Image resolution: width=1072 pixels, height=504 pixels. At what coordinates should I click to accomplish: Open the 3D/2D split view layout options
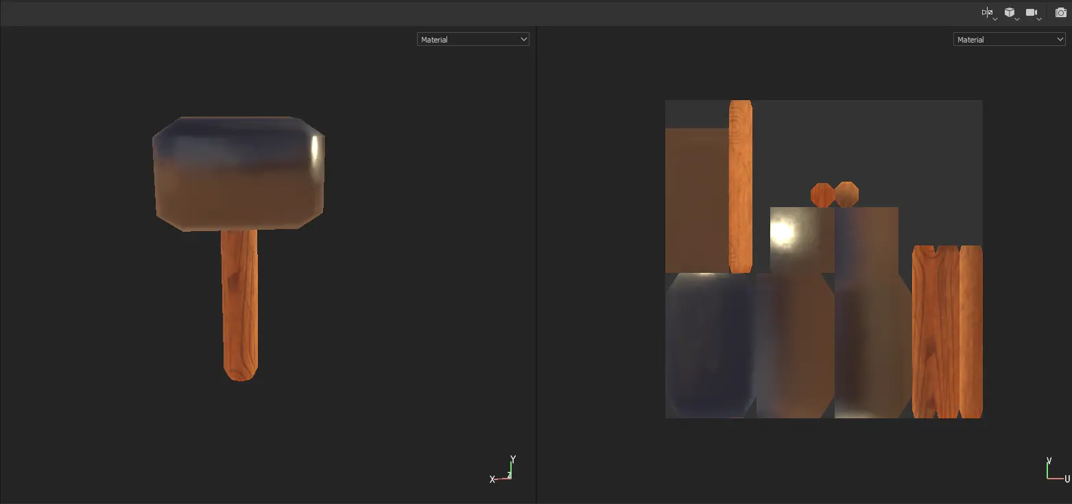point(988,13)
